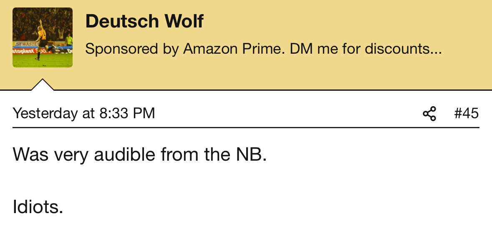
Task: Open Deutsch Wolf's avatar picture
Action: coord(43,37)
